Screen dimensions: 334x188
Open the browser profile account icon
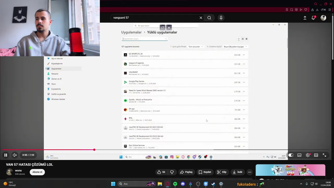pyautogui.click(x=312, y=10)
